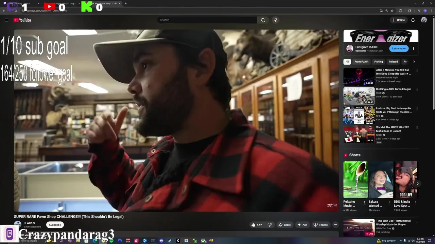
Task: Show more filter chips with right arrow
Action: tap(414, 62)
